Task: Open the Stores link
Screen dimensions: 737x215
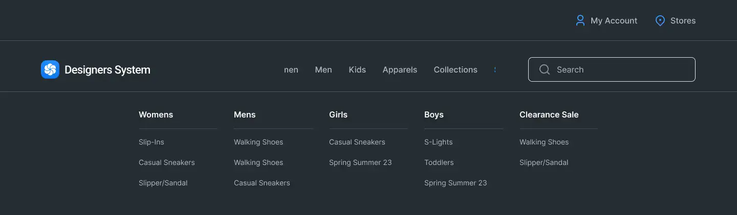Action: tap(683, 20)
